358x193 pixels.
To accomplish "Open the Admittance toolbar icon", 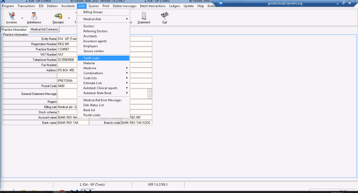I will point(34,16).
